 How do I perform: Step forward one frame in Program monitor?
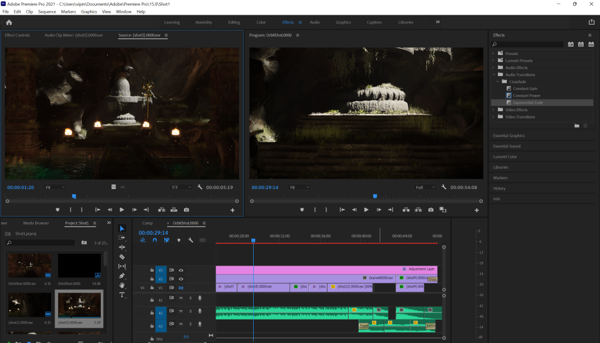[x=379, y=210]
